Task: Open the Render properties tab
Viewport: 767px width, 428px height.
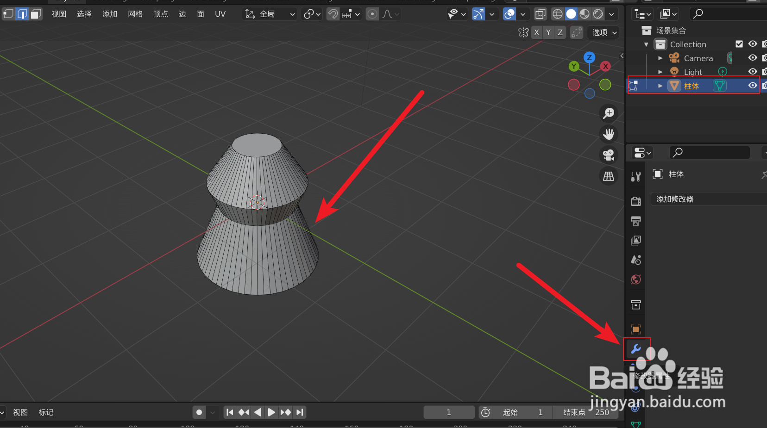Action: pos(636,201)
